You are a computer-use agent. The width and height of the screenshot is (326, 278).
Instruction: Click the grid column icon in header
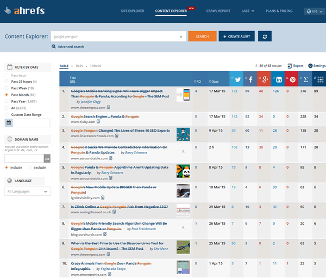pos(321,79)
